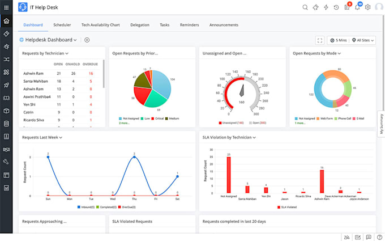Open Assets cube icon in sidebar

tap(6, 111)
